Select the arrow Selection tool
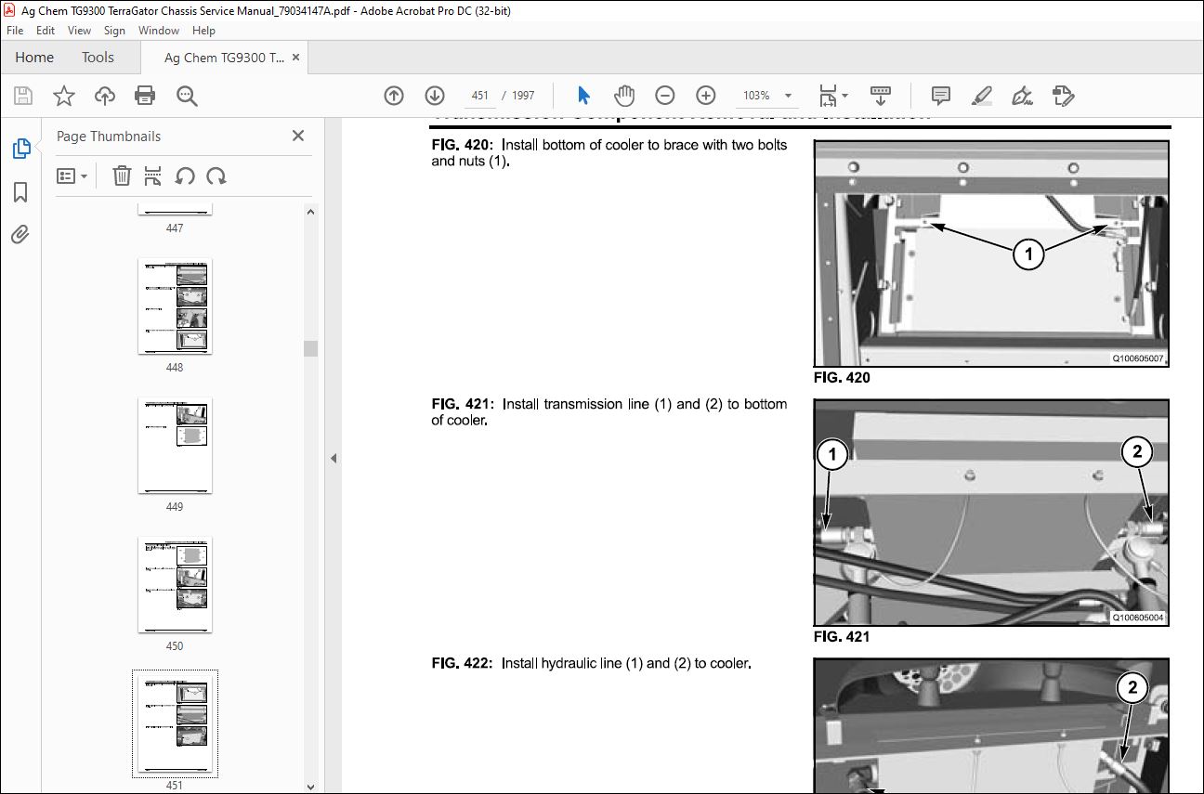Screen dimensions: 1204x794 coord(583,96)
